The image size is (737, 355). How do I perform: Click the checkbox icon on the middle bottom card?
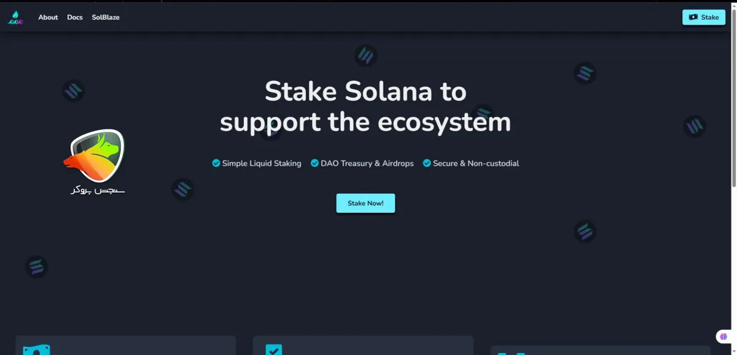[273, 350]
